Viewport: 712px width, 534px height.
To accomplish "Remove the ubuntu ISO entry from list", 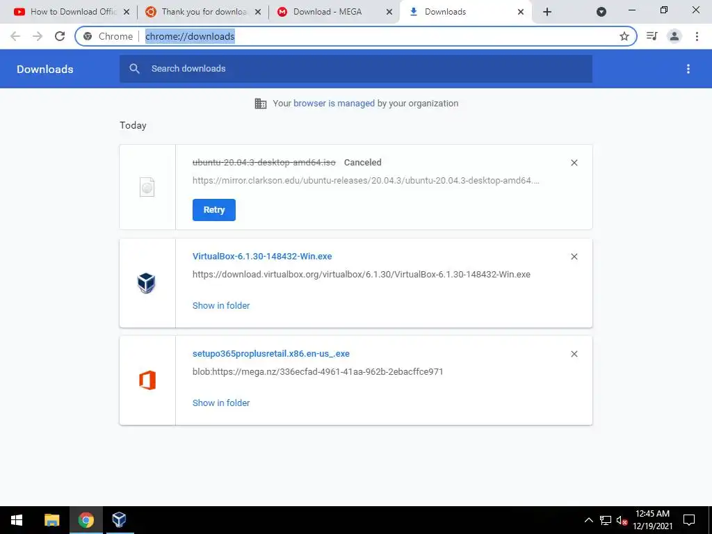I will click(574, 163).
